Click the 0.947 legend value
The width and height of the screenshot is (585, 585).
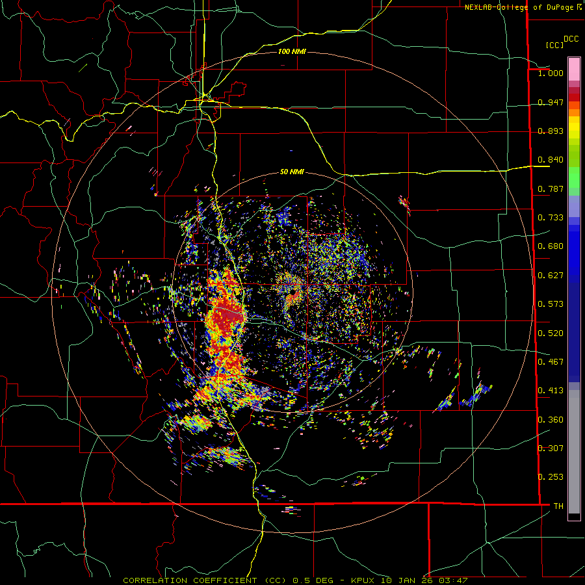pyautogui.click(x=551, y=102)
